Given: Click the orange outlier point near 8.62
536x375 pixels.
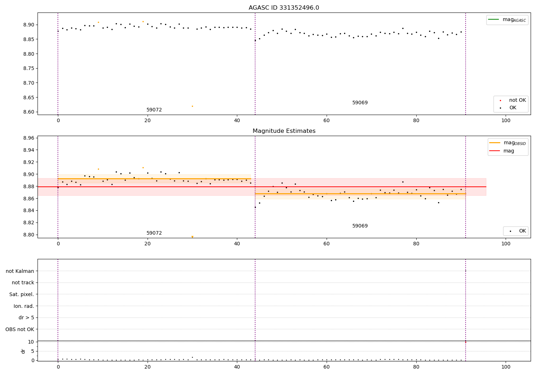Looking at the screenshot, I should click(x=192, y=106).
